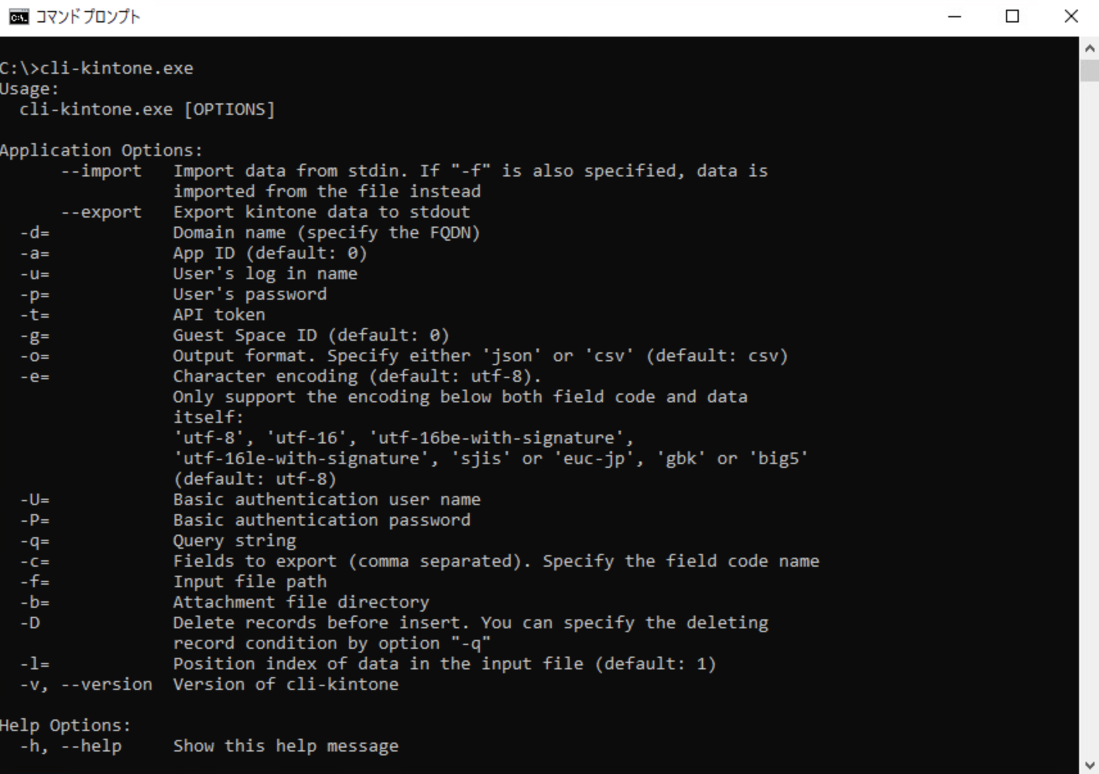Maximize the Command Prompt window
The height and width of the screenshot is (774, 1099).
(1012, 17)
